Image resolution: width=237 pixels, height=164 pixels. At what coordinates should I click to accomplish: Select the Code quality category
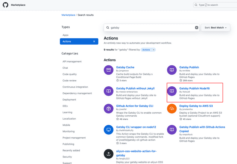(x=70, y=74)
